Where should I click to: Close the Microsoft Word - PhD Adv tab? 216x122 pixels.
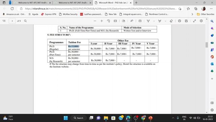131,3
